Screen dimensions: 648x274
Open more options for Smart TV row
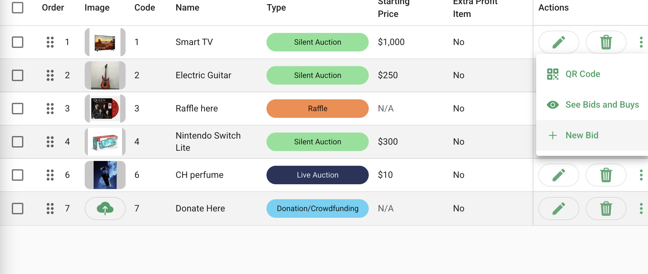[x=641, y=42]
